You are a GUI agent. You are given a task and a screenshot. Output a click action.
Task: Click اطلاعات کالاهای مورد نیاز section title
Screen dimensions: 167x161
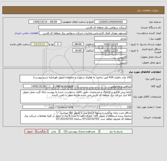point(145,72)
